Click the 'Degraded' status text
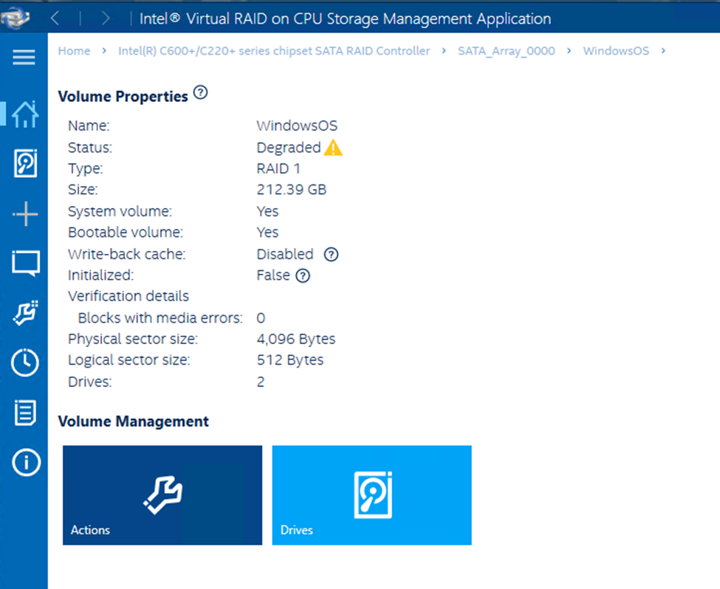This screenshot has height=589, width=720. (288, 148)
